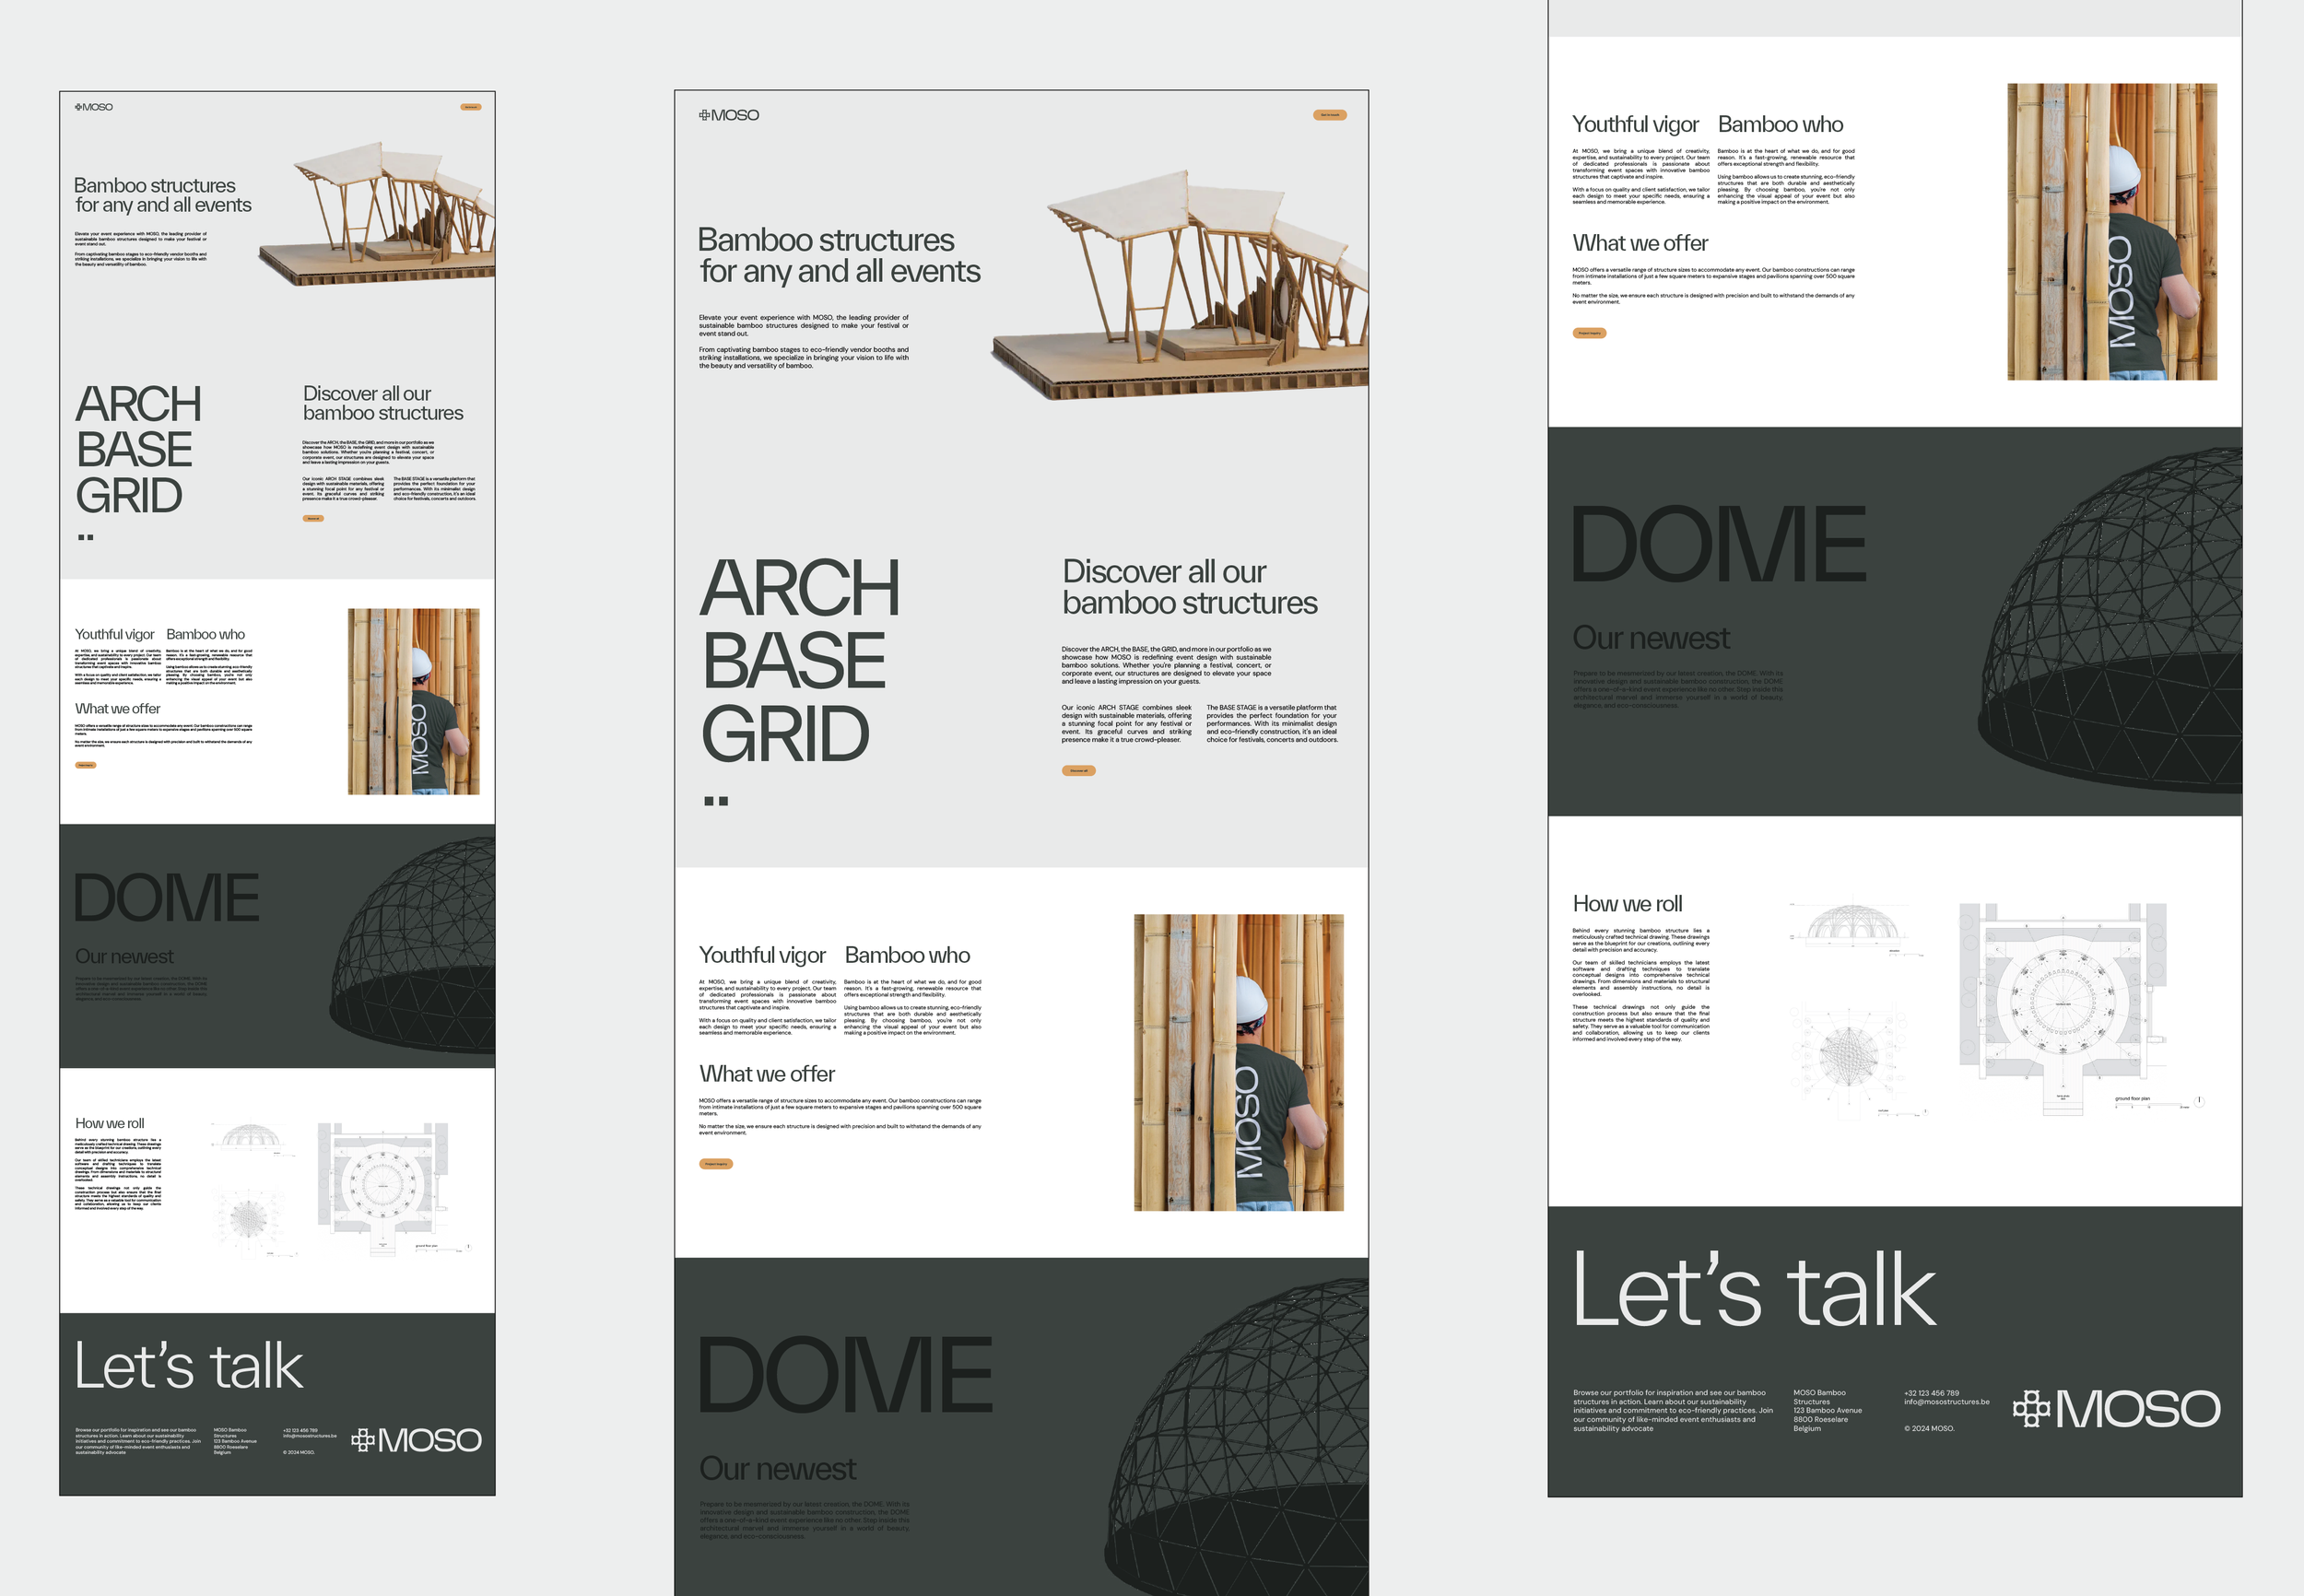Click "Youthful vigor" heading in left mockup
Image resolution: width=2304 pixels, height=1596 pixels.
click(115, 634)
